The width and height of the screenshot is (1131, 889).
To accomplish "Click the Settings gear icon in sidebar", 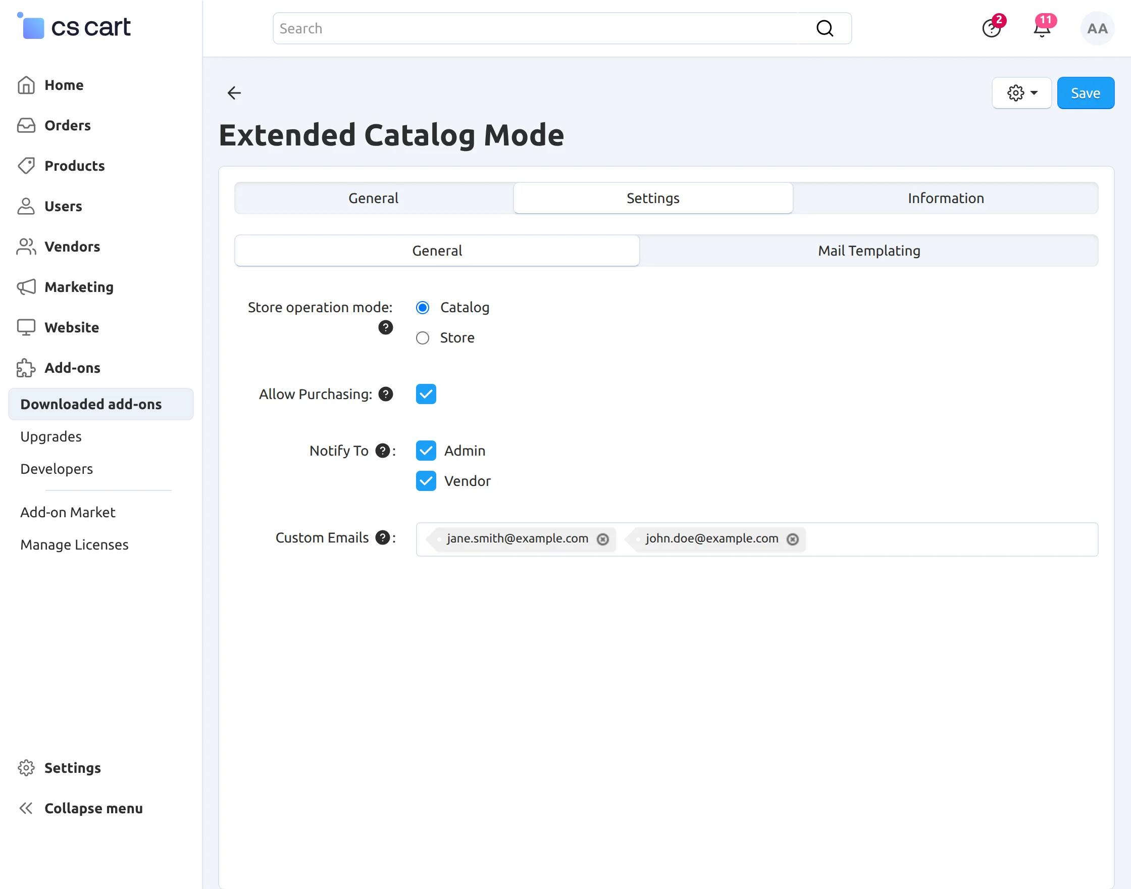I will (26, 768).
